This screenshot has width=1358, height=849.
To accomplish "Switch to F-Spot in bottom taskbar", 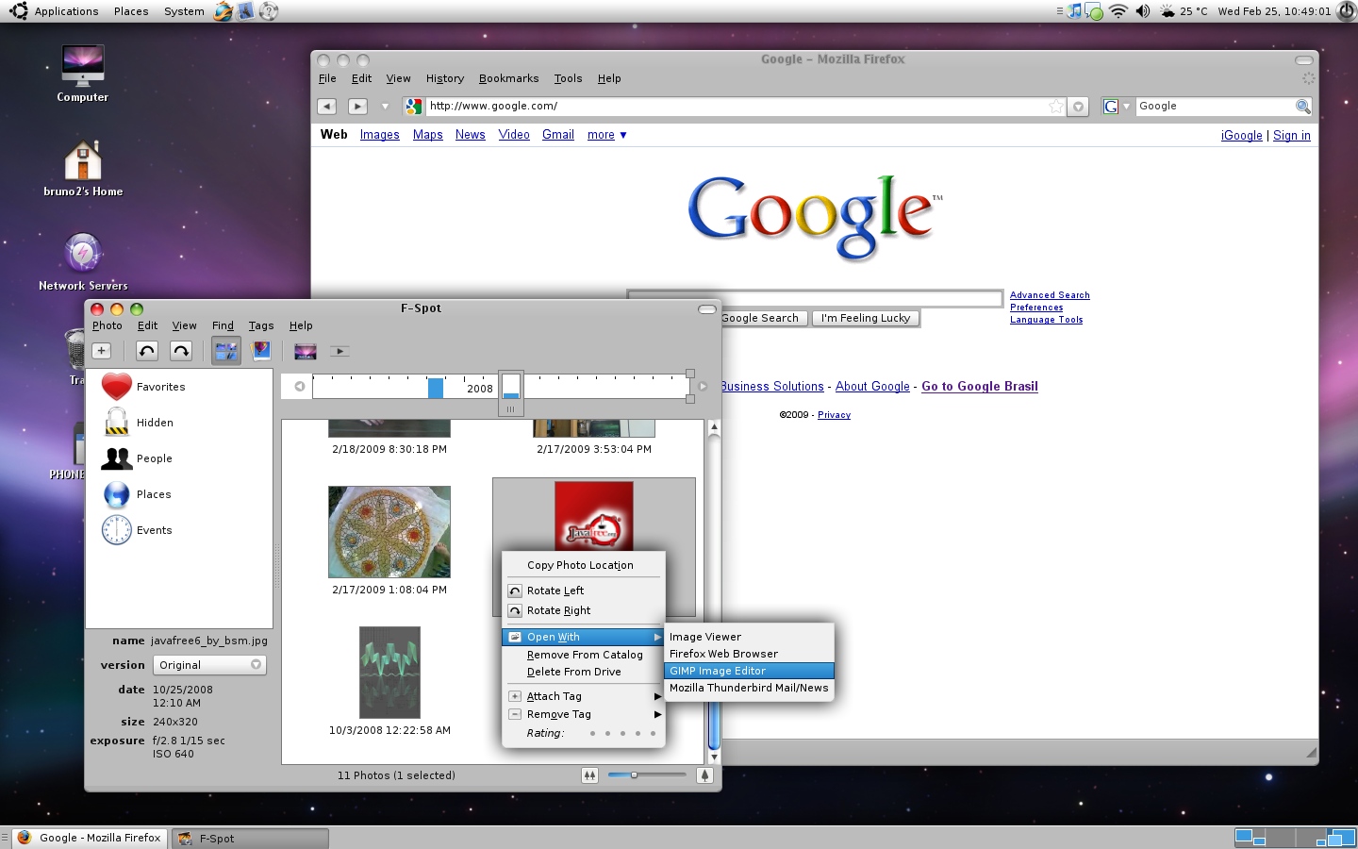I will pos(250,838).
